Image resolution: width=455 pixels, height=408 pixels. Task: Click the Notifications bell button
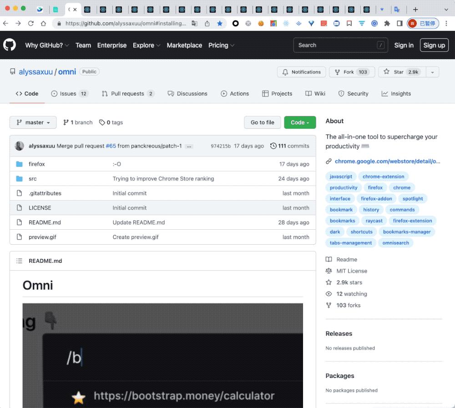pyautogui.click(x=302, y=72)
